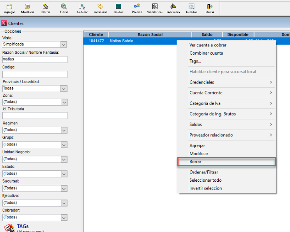The image size is (290, 232).
Task: Click the Modificar toolbar icon
Action: (27, 7)
